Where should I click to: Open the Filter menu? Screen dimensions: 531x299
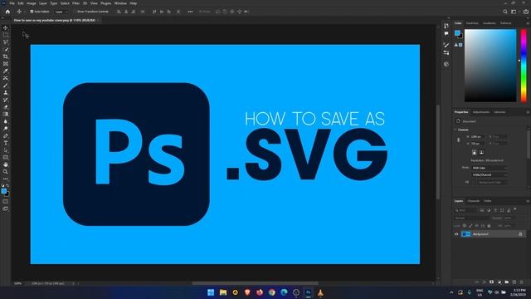[76, 3]
